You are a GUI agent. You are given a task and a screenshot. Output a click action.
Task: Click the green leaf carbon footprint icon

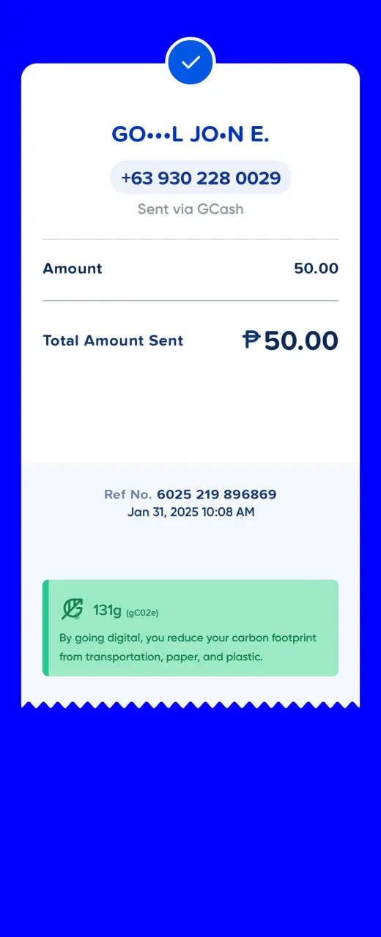[x=72, y=609]
